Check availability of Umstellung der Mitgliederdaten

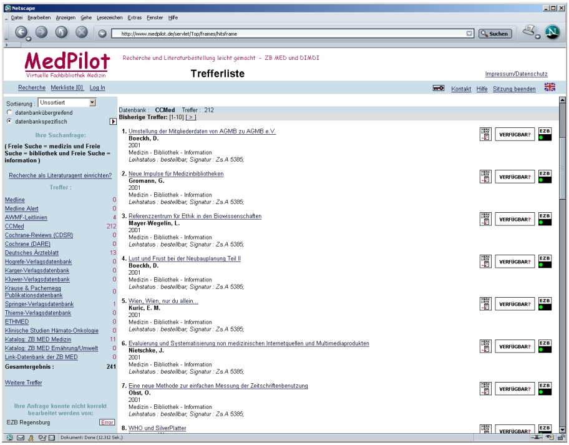[515, 134]
